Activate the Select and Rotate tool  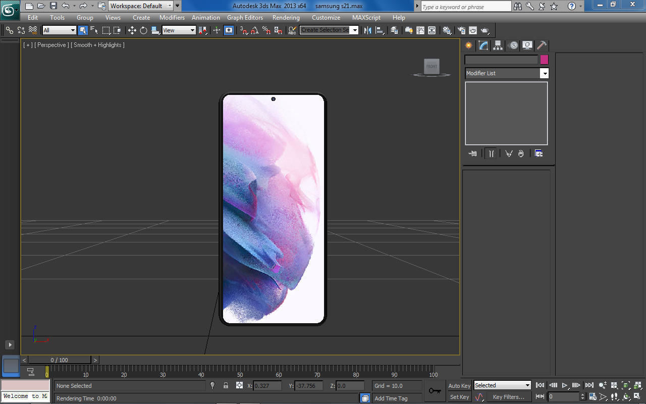coord(144,30)
